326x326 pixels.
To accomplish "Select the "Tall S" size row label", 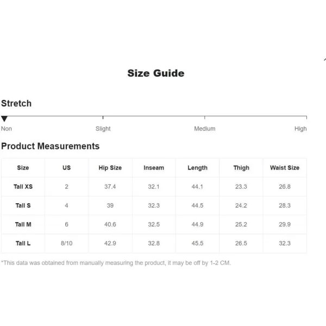I will click(x=23, y=206).
